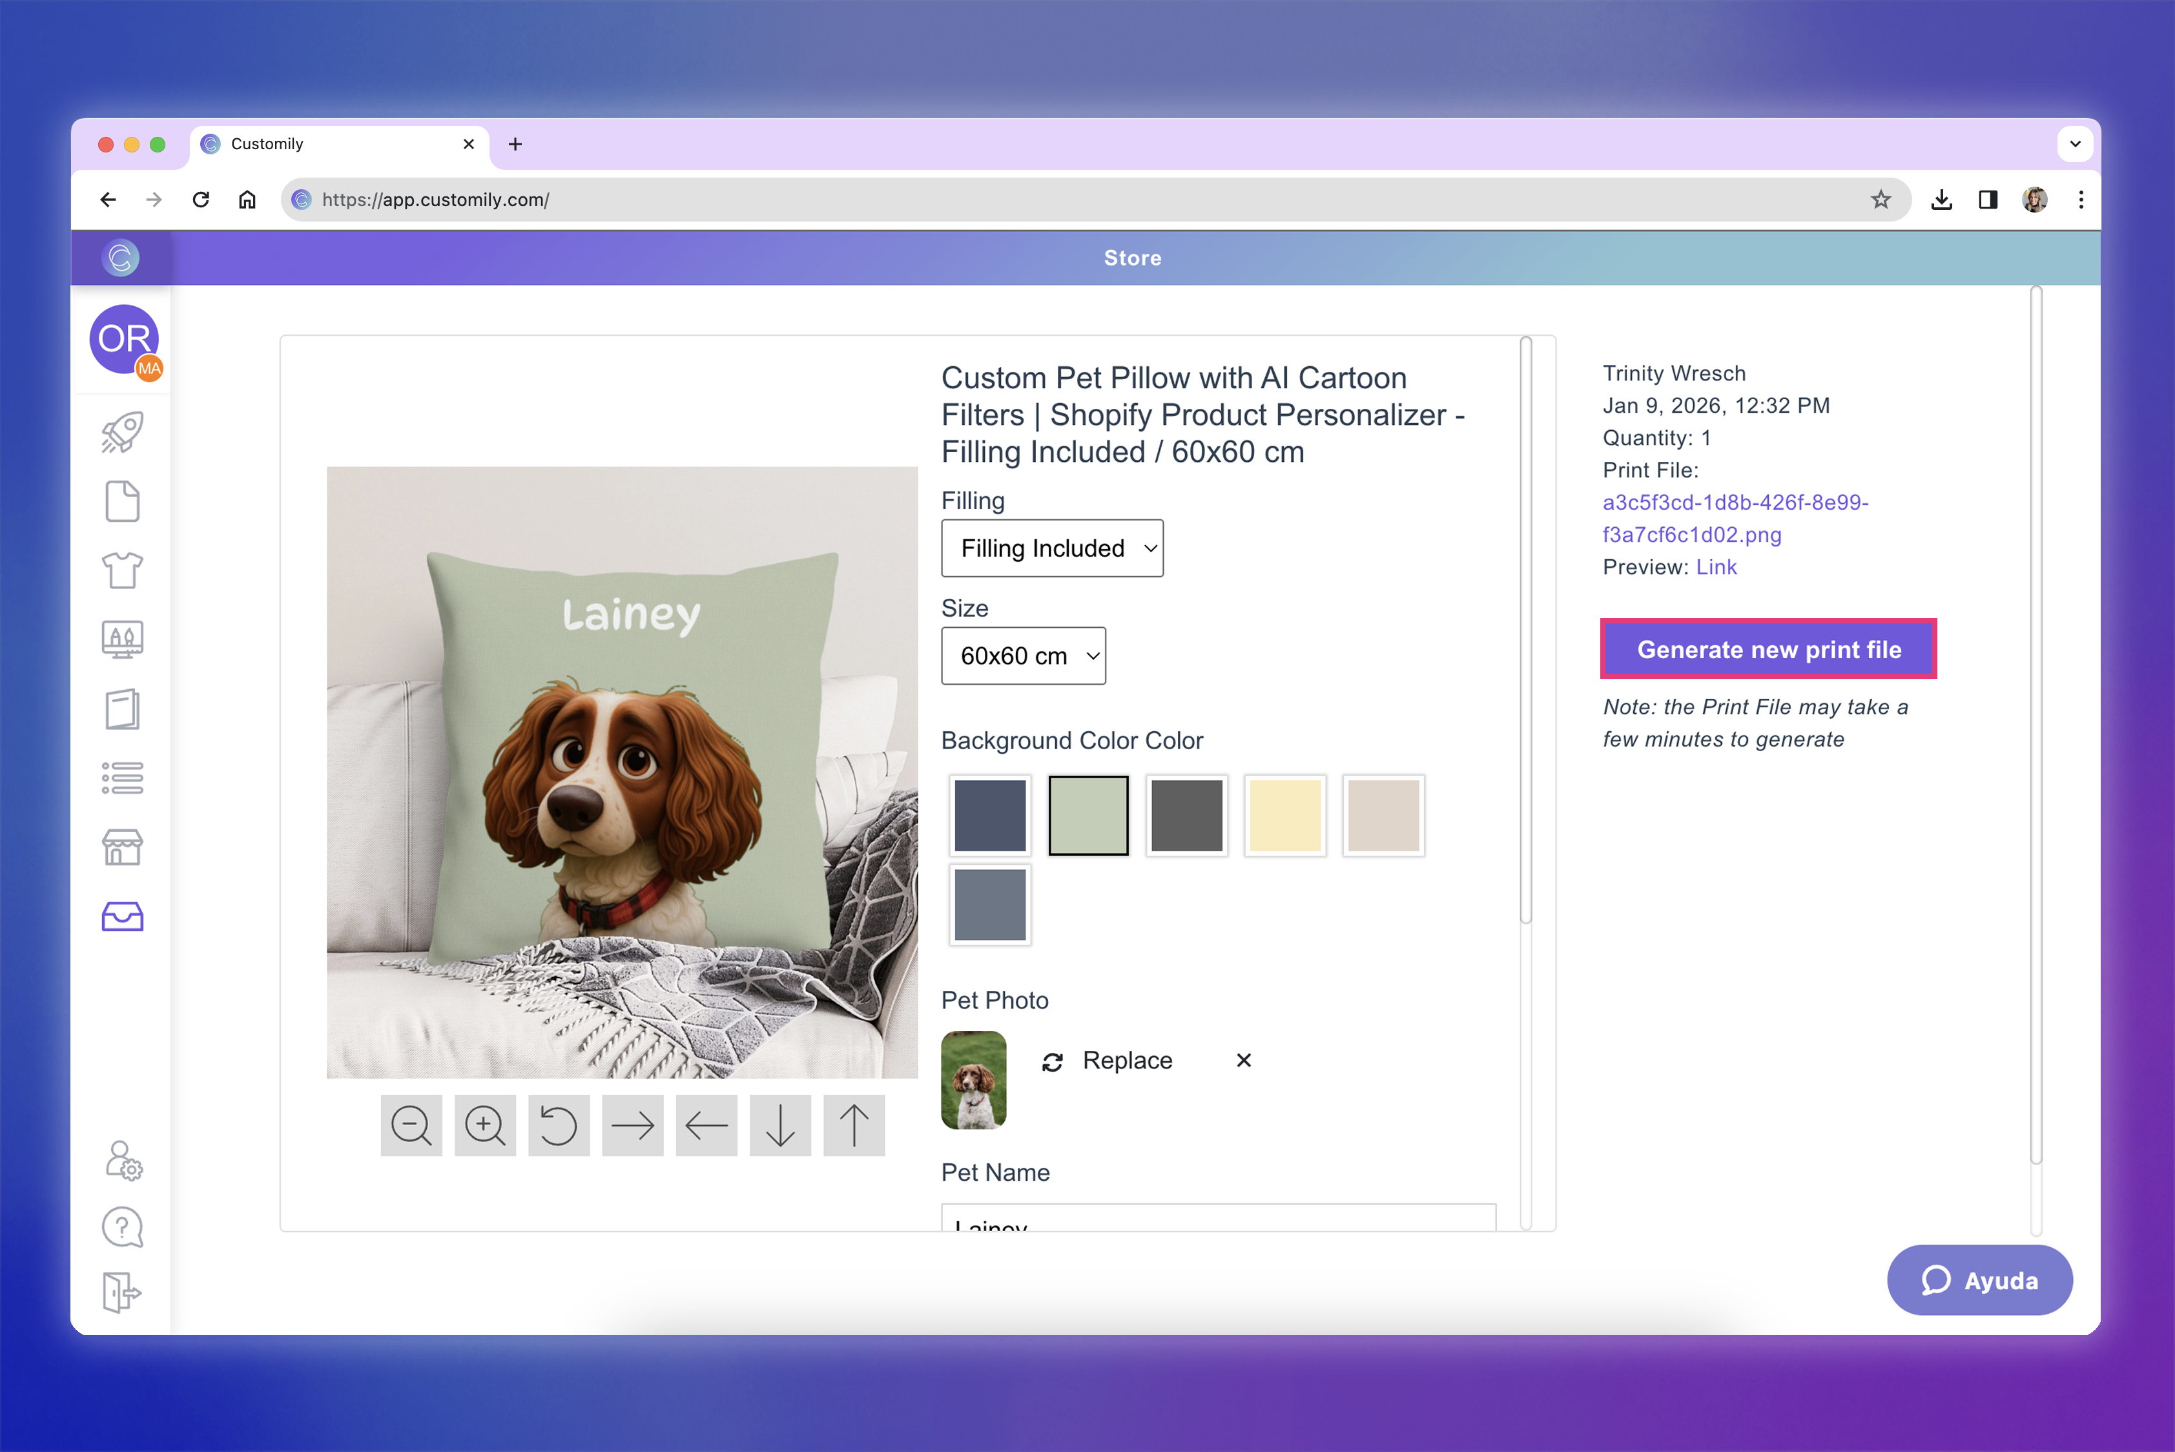Viewport: 2175px width, 1452px height.
Task: Click the help question mark icon
Action: pyautogui.click(x=122, y=1227)
